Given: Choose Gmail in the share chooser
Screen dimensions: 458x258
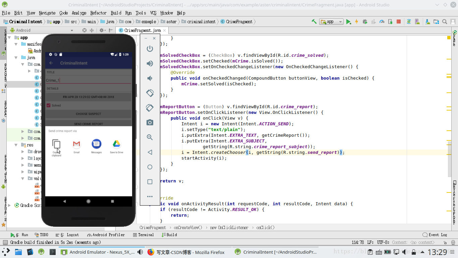Looking at the screenshot, I should pyautogui.click(x=76, y=146).
